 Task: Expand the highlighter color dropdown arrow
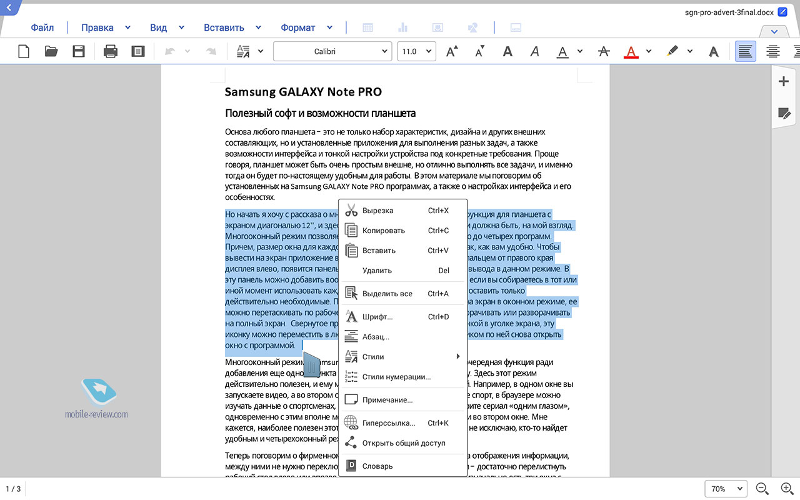pos(689,51)
